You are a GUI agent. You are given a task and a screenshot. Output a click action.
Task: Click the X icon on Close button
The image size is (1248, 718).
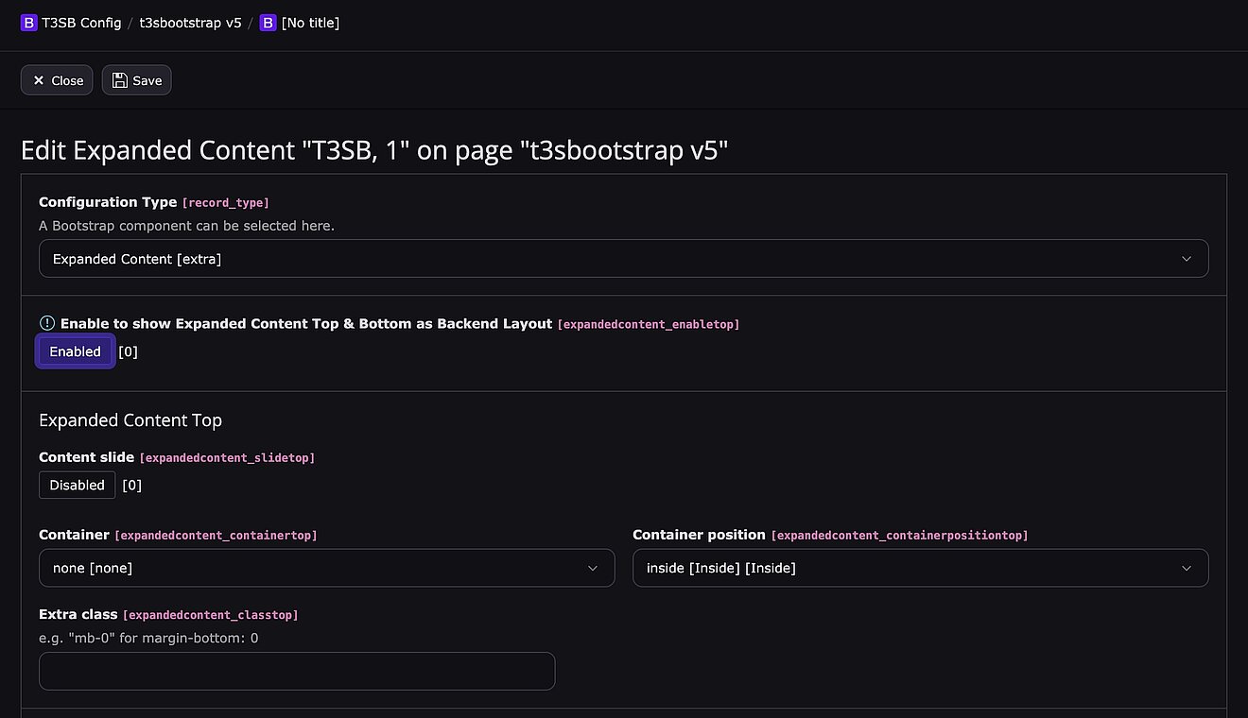coord(39,81)
